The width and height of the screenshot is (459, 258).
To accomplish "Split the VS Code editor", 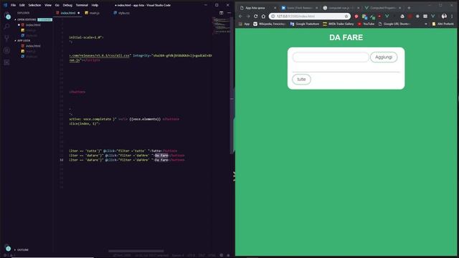I will point(222,13).
